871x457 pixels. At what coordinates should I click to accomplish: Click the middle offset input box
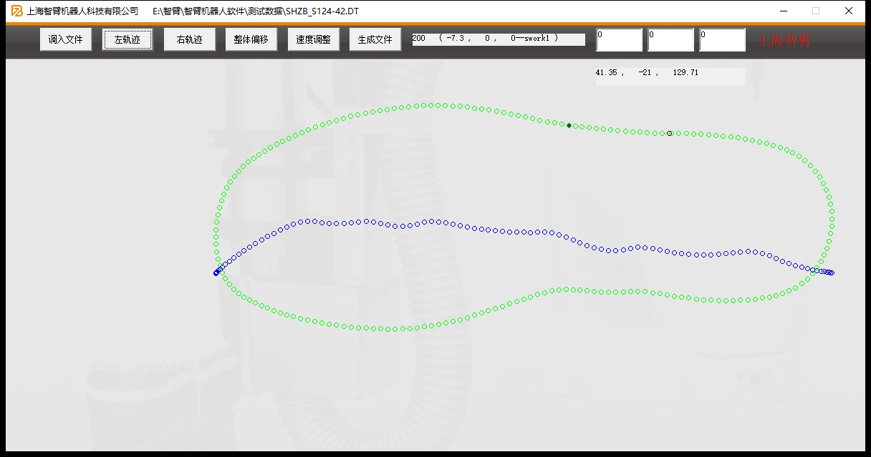coord(670,40)
